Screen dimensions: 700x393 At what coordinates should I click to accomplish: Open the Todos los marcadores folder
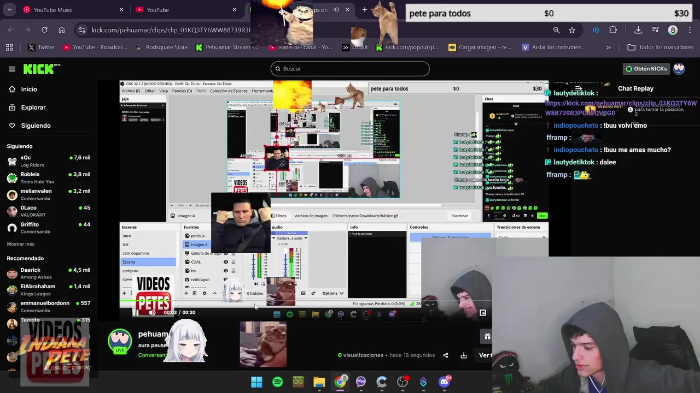click(x=661, y=47)
